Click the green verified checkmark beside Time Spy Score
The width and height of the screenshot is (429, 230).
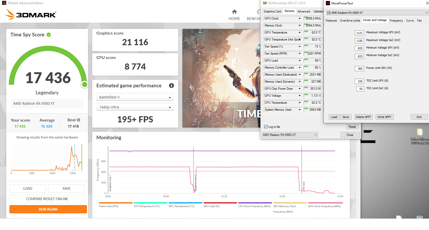tap(49, 35)
